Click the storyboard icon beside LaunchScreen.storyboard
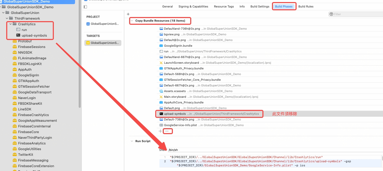The width and height of the screenshot is (383, 171). (x=161, y=63)
